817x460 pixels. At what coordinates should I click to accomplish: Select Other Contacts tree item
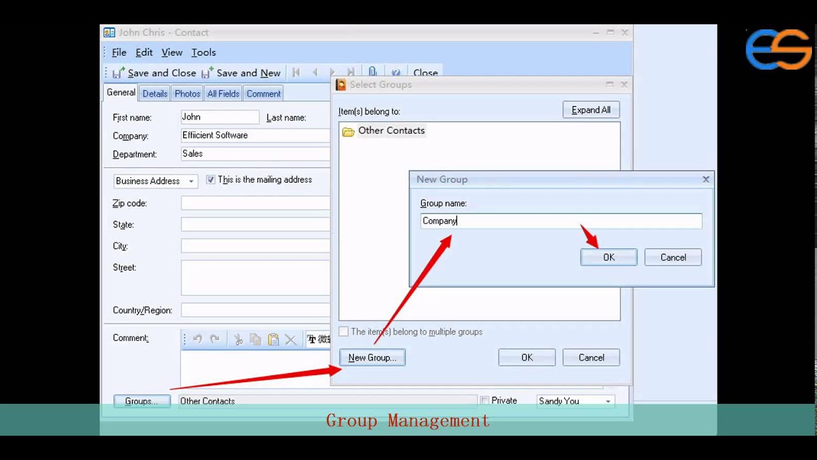[391, 130]
